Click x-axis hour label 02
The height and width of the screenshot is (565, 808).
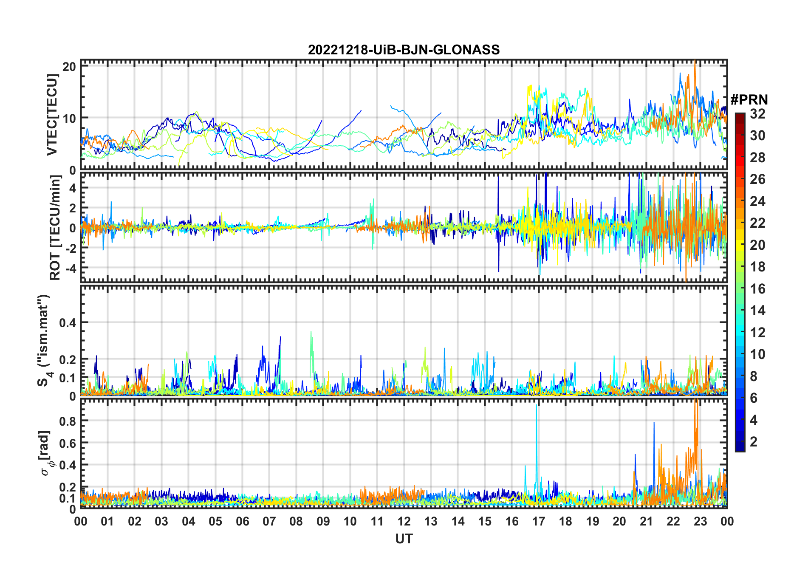pyautogui.click(x=135, y=521)
